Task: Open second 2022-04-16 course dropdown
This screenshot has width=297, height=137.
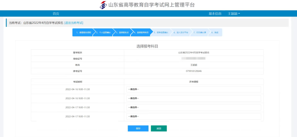Action: (x=194, y=98)
